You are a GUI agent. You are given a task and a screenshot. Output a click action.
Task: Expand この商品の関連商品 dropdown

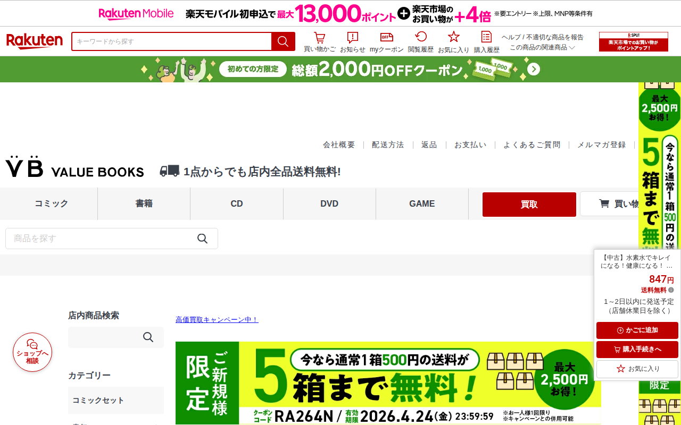coord(542,47)
